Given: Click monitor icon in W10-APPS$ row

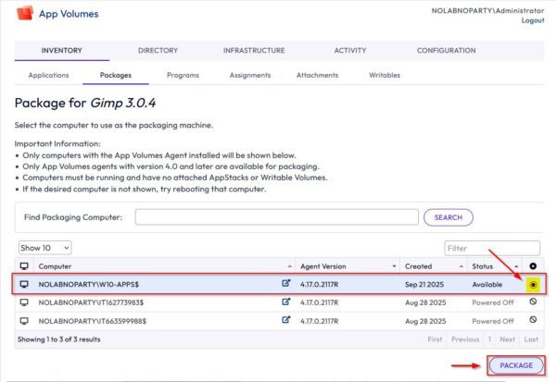Looking at the screenshot, I should pyautogui.click(x=24, y=284).
